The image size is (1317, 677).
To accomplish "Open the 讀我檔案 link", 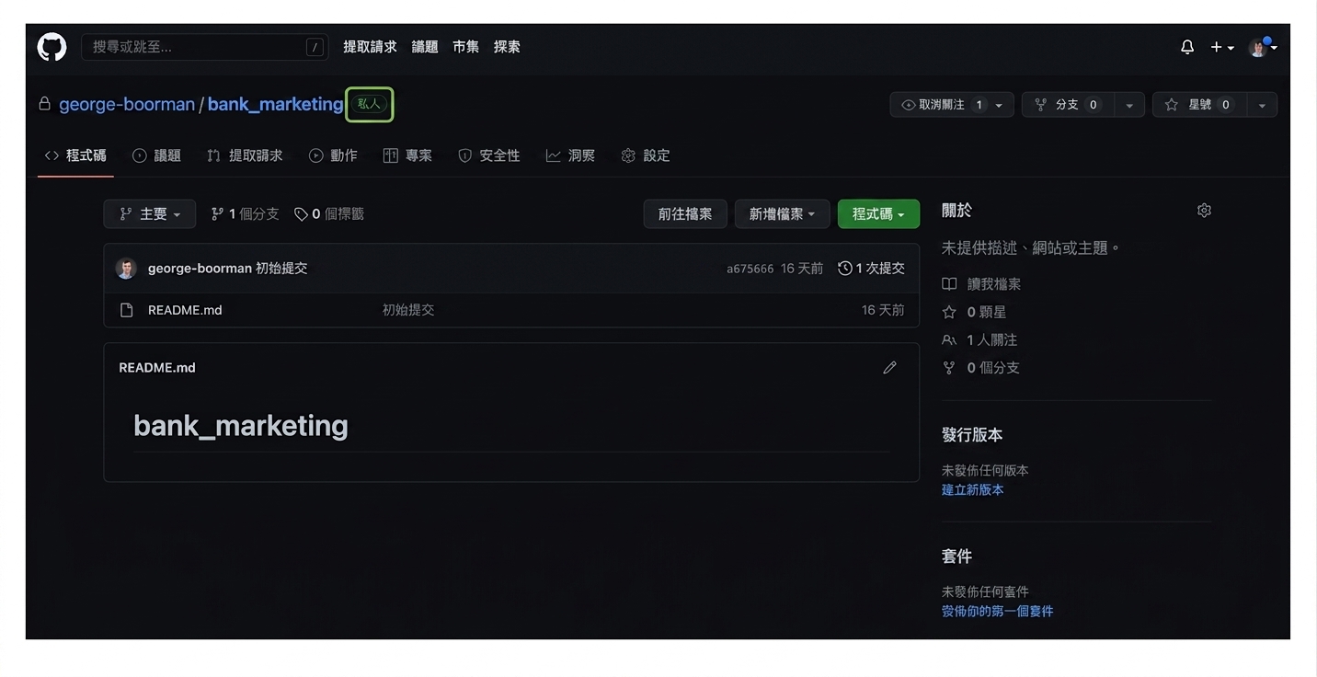I will coord(981,284).
